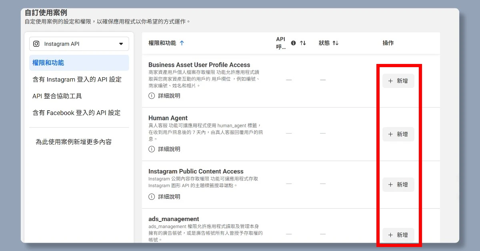Open 詳細說明 for Instagram Public Content Access
The image size is (480, 251).
click(x=169, y=197)
